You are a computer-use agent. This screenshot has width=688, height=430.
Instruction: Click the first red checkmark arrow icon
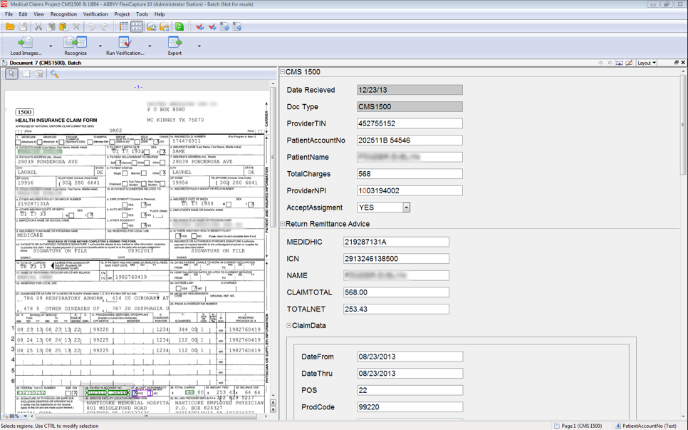point(199,27)
